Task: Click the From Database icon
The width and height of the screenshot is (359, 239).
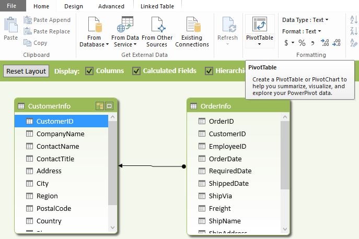Action: tap(95, 25)
